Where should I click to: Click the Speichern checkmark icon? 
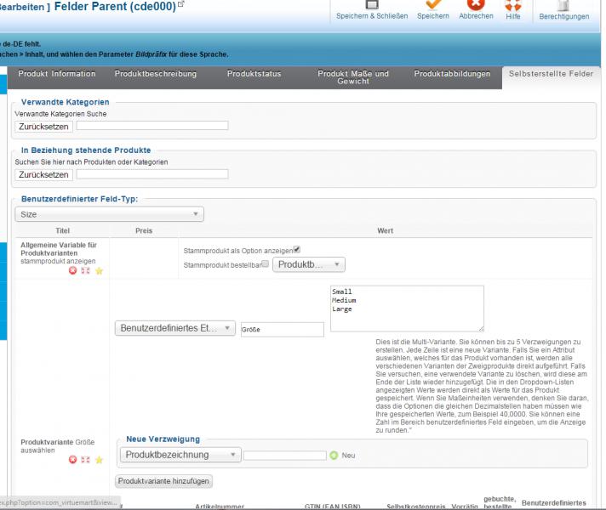coord(433,6)
